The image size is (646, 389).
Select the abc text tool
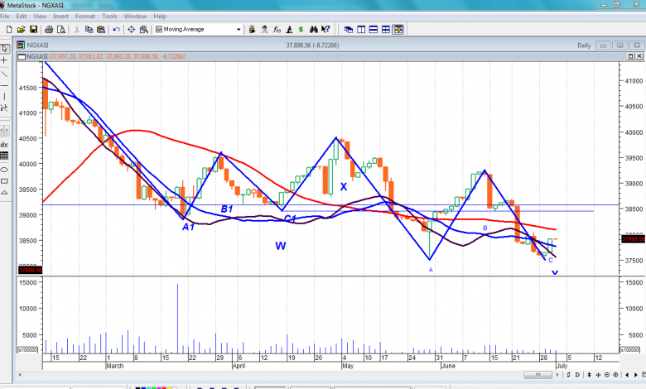4,145
